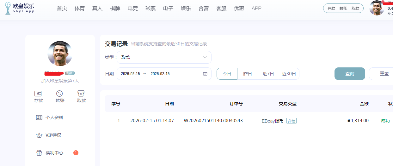Expand the 类型 dropdown showing 取款

click(x=164, y=57)
